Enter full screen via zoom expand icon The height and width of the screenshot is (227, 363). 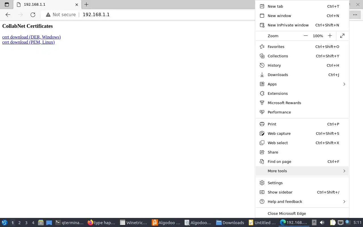tap(342, 36)
